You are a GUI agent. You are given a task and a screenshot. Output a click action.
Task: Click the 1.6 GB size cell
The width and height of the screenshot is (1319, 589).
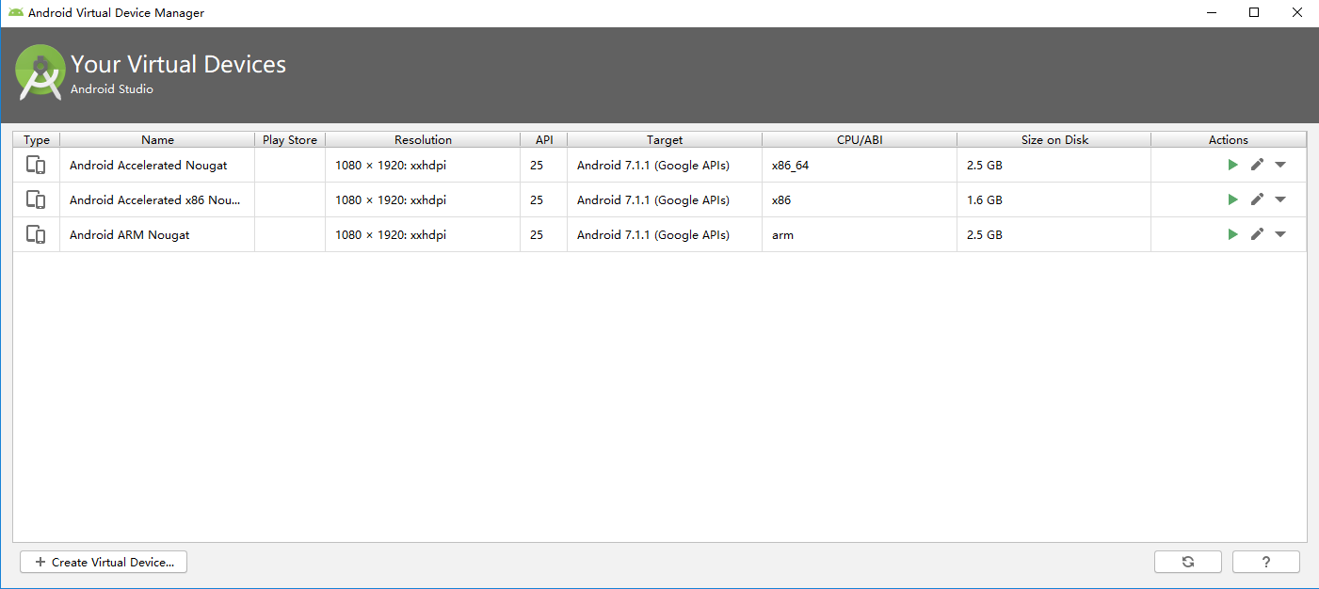coord(1054,199)
